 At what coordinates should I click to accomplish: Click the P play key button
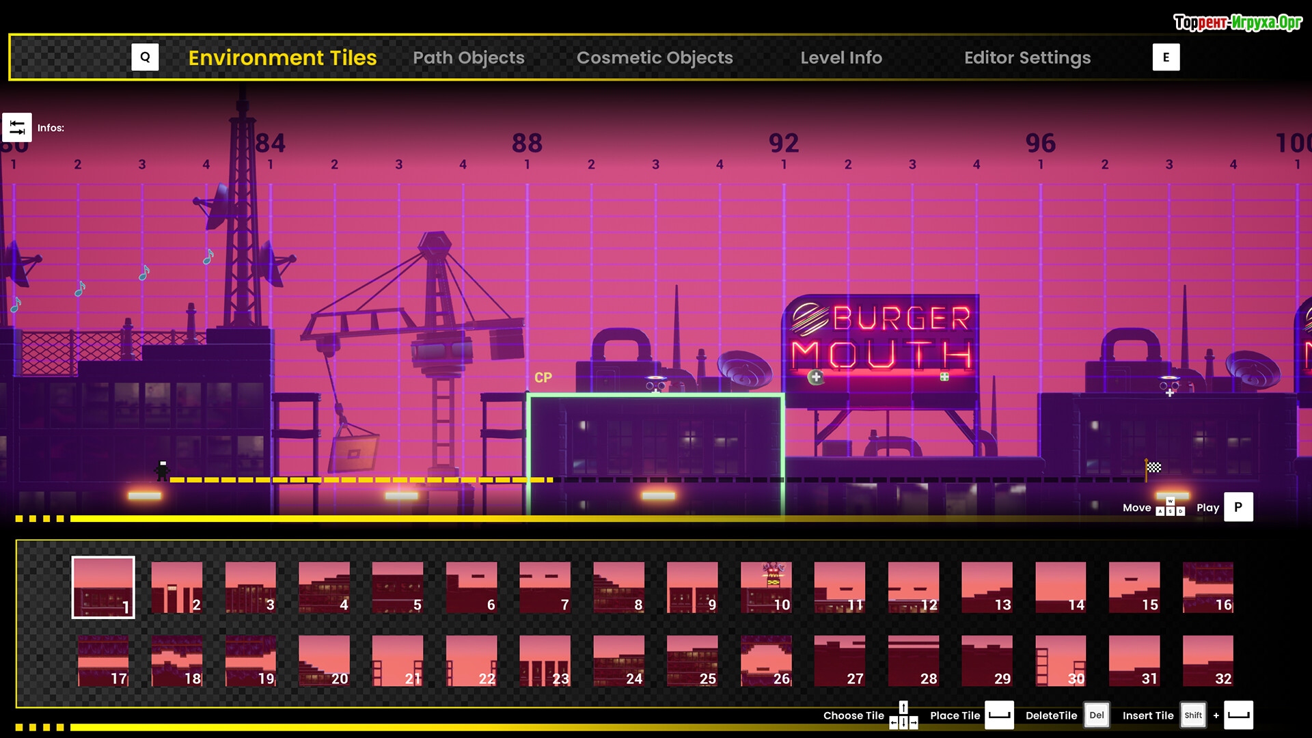click(x=1238, y=508)
